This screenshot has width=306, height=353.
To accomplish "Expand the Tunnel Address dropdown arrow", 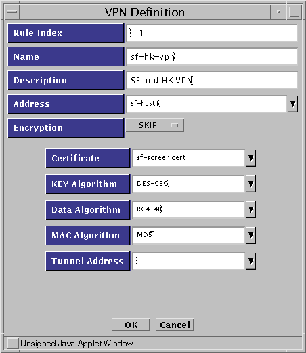I will coord(250,261).
